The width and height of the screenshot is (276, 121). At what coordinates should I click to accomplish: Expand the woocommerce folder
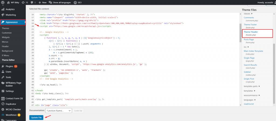(x=259, y=95)
